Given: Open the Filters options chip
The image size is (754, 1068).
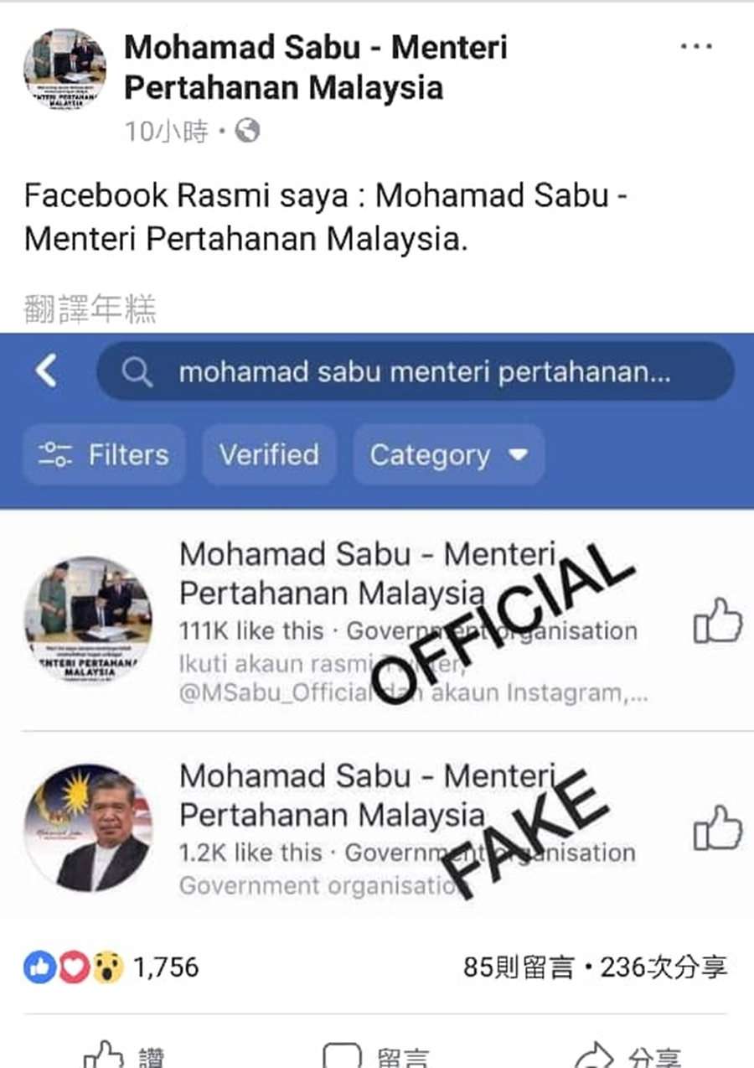Looking at the screenshot, I should click(104, 454).
